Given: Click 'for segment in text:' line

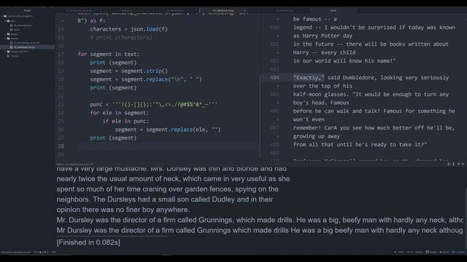Looking at the screenshot, I should coord(109,54).
